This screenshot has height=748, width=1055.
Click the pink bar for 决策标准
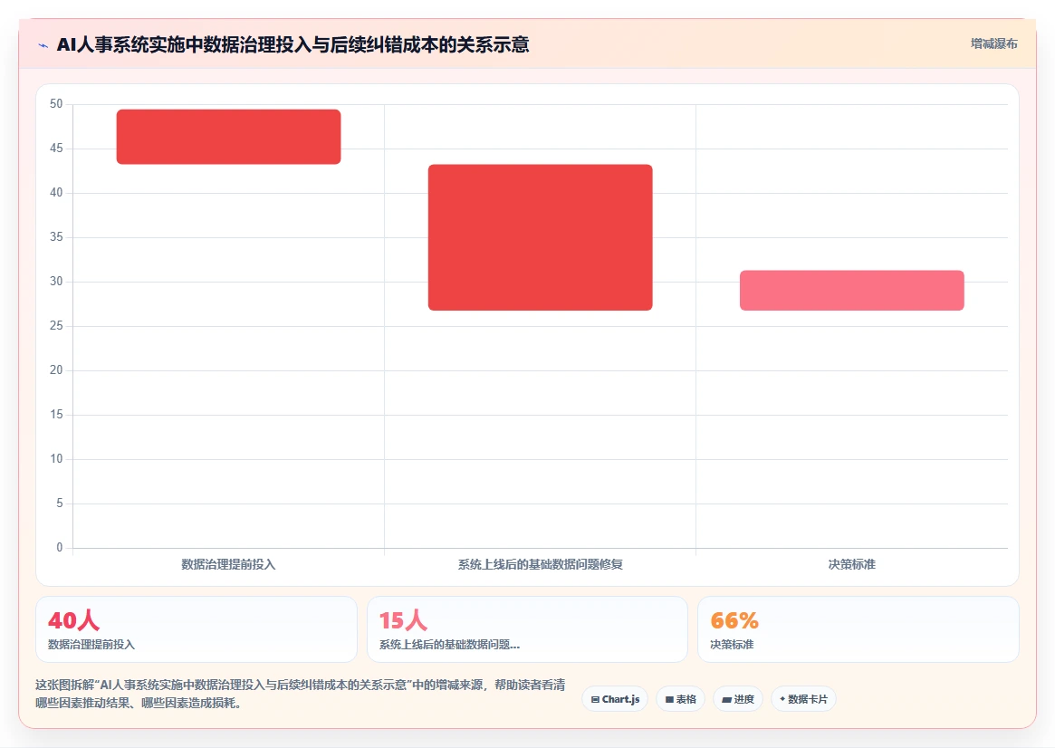coord(852,291)
